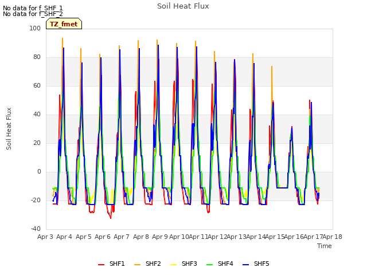Viewport: 367px width, 275px height.
Task: Click the orange SHF2 legend swatch
Action: [138, 265]
